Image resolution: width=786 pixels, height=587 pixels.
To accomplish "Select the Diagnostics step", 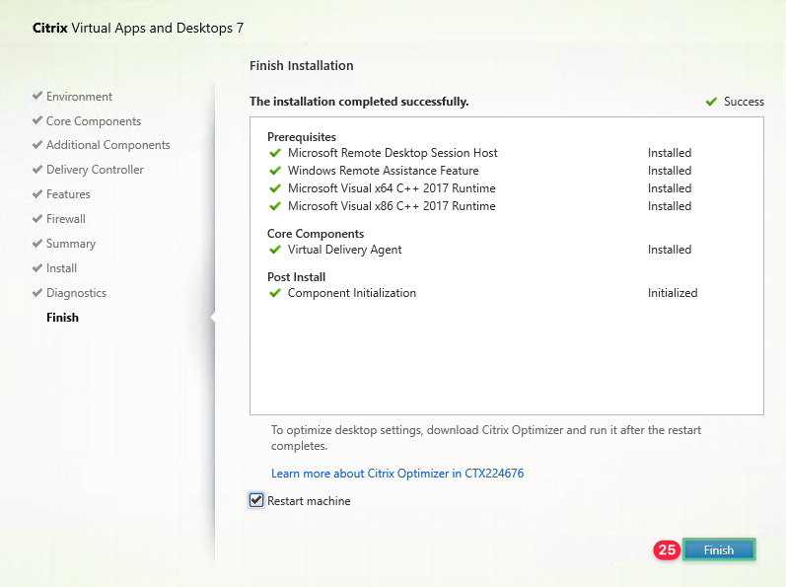I will click(76, 293).
